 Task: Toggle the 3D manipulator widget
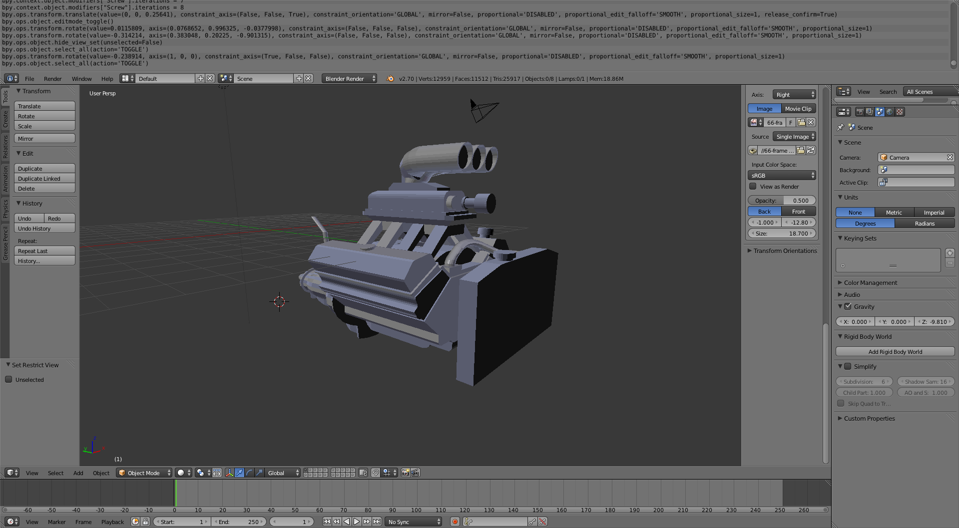(x=229, y=473)
